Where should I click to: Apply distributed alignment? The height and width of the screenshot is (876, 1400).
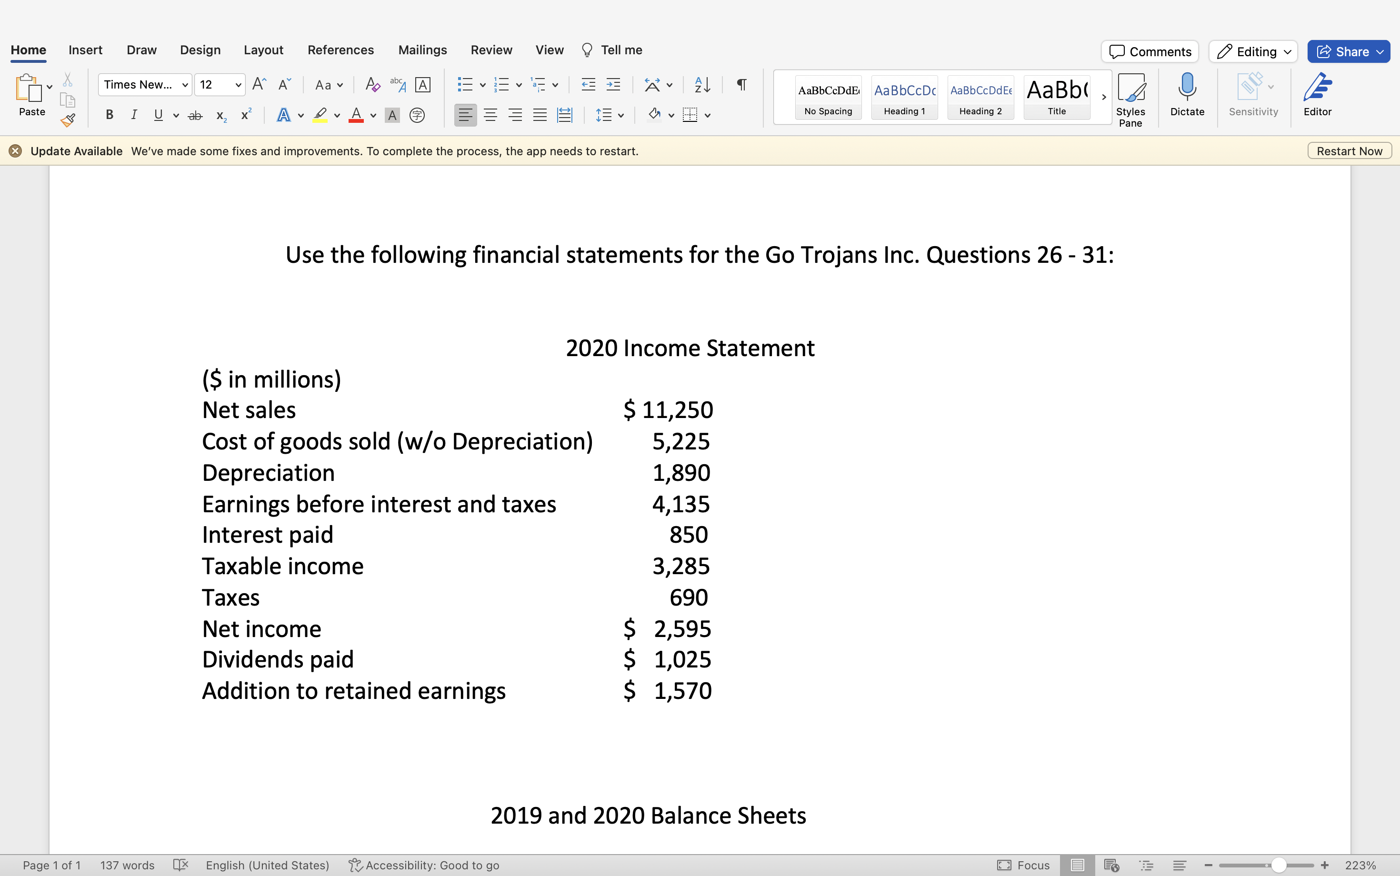(565, 115)
